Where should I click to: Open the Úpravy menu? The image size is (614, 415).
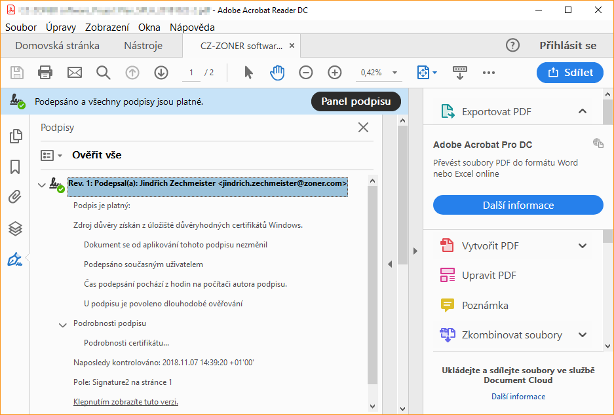coord(61,27)
